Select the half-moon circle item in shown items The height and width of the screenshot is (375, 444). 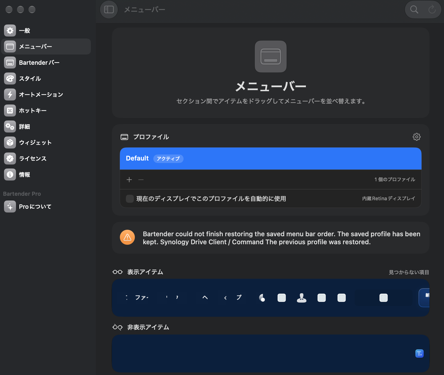pyautogui.click(x=262, y=298)
